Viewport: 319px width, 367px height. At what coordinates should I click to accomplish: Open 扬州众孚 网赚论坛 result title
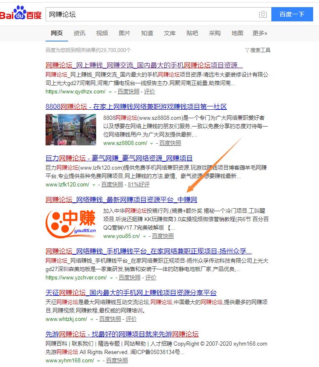(x=148, y=251)
